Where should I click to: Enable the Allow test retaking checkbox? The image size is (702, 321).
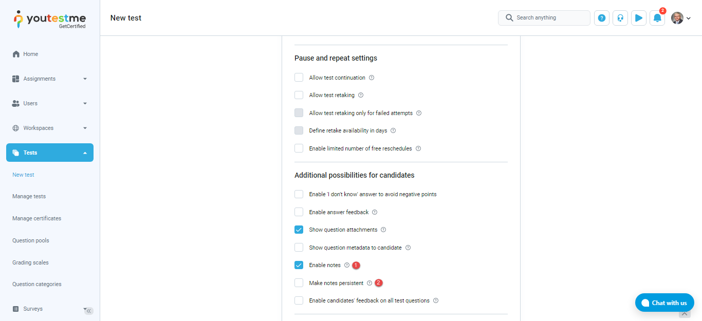tap(299, 95)
